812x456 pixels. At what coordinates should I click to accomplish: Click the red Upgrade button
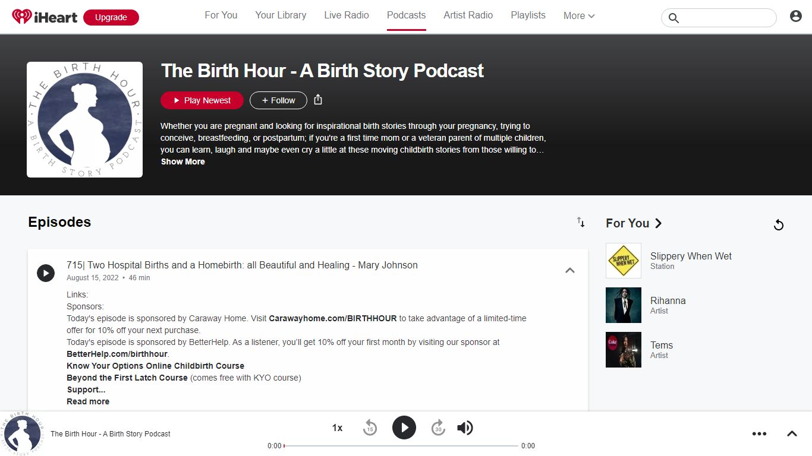pos(111,17)
